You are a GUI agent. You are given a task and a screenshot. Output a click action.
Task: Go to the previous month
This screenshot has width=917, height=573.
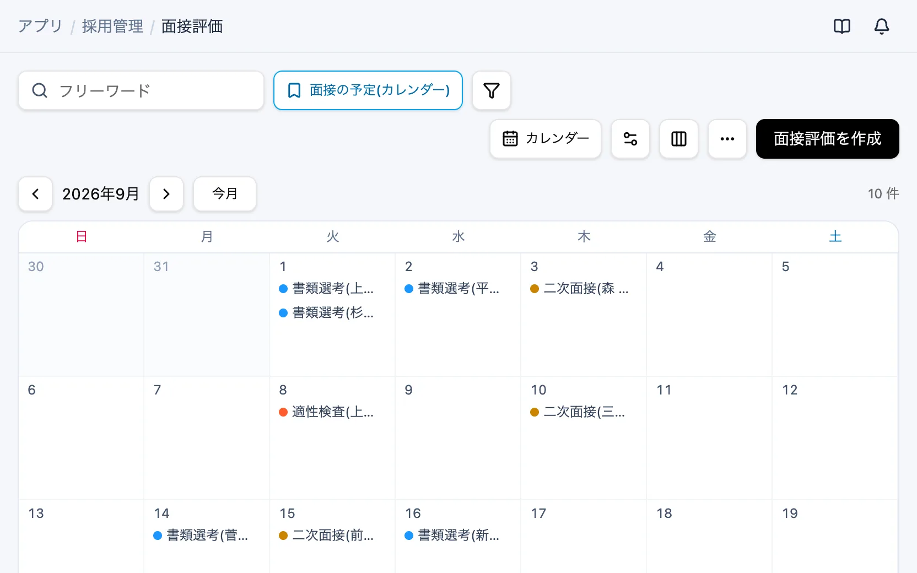point(35,194)
